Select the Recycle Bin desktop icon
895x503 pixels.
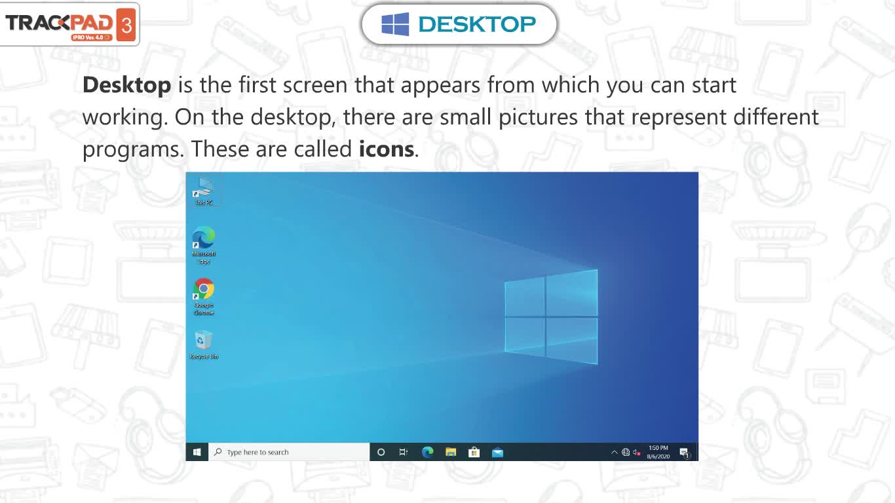click(x=204, y=345)
